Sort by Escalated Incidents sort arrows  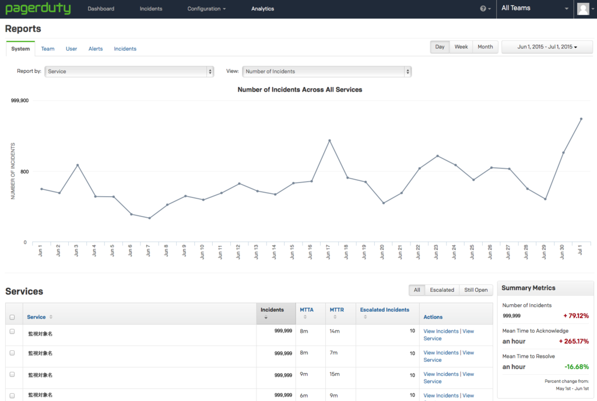[365, 317]
